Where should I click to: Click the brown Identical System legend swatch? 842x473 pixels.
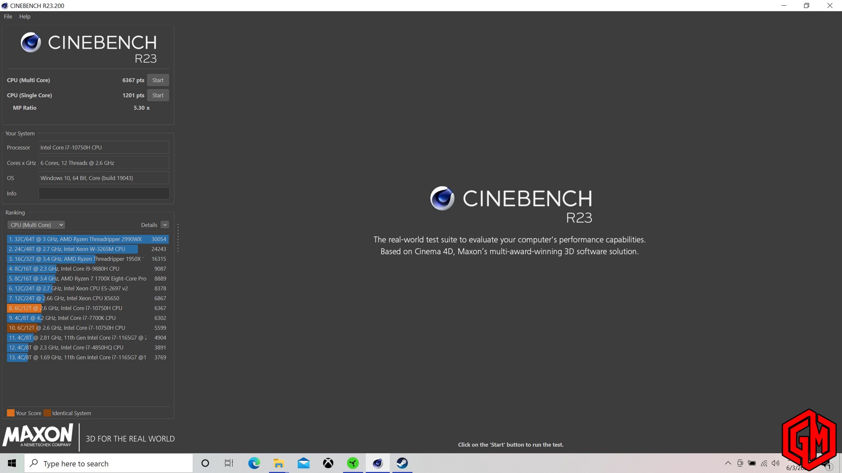[x=47, y=413]
